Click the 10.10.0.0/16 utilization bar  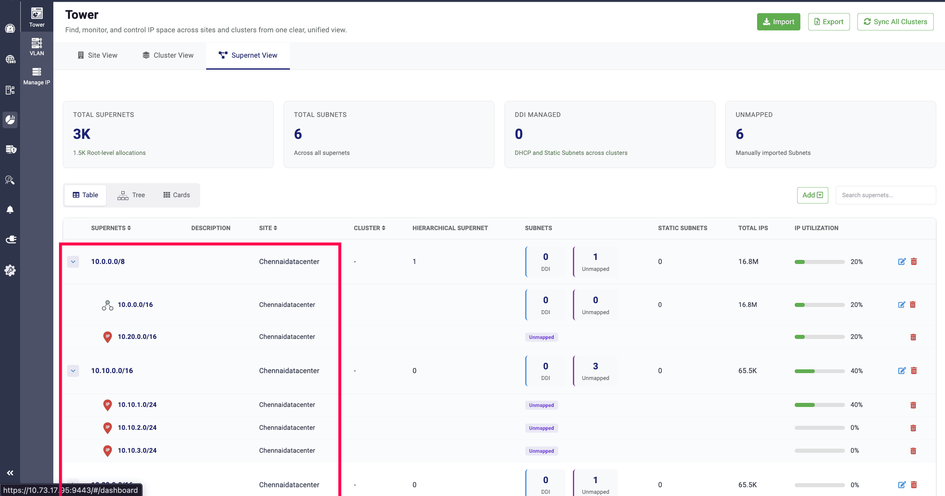[819, 371]
